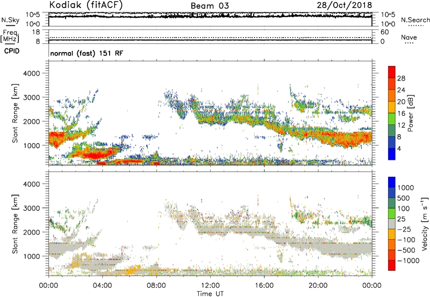Click the Velocity [m s-1] color bar label
The image size is (430, 297).
point(425,224)
